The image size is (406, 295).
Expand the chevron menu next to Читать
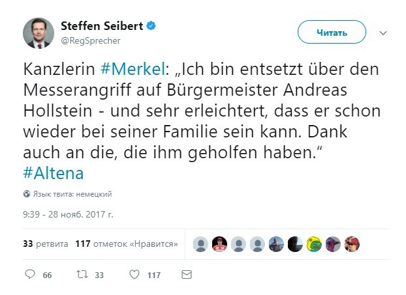(383, 33)
